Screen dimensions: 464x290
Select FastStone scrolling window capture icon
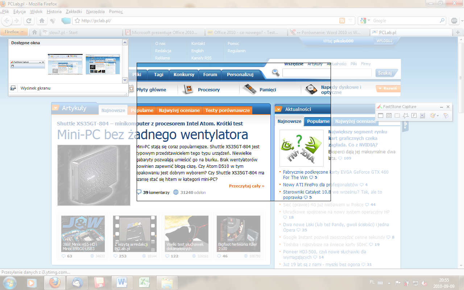point(422,116)
